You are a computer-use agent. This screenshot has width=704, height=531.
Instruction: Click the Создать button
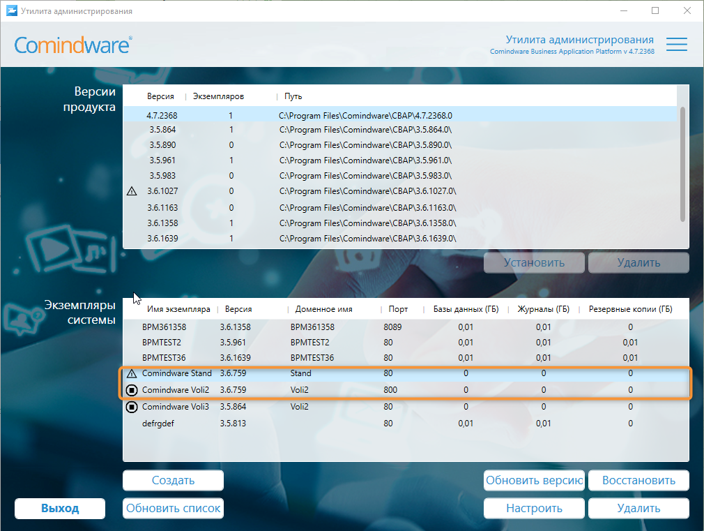(x=173, y=480)
